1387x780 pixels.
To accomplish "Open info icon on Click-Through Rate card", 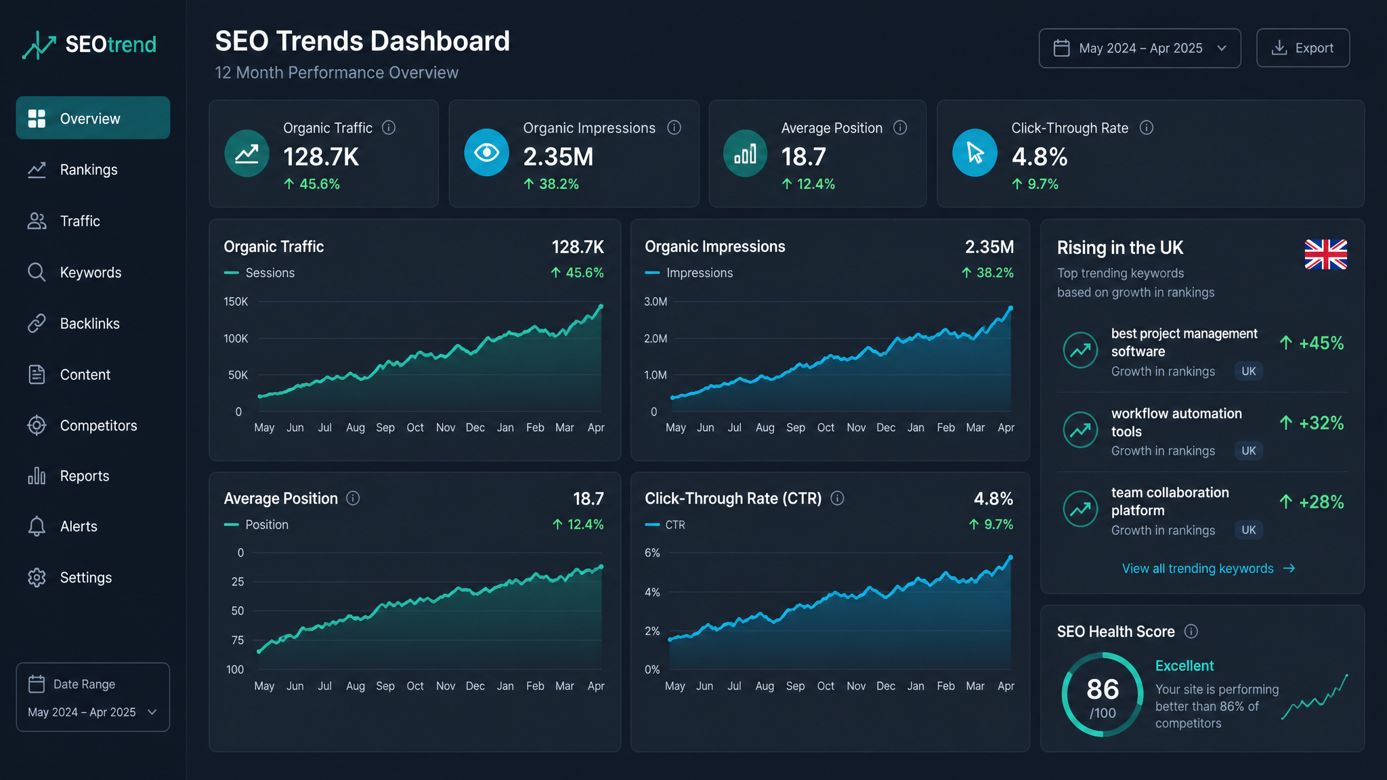I will [x=1147, y=127].
